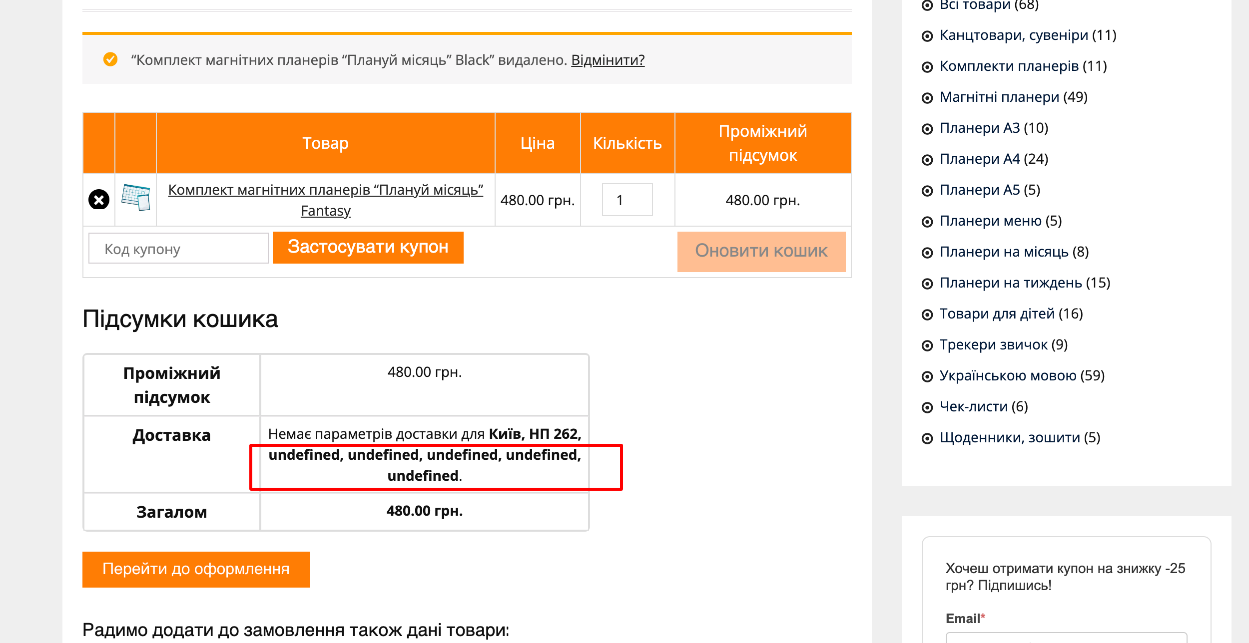Click the Доставка row label

(x=171, y=435)
